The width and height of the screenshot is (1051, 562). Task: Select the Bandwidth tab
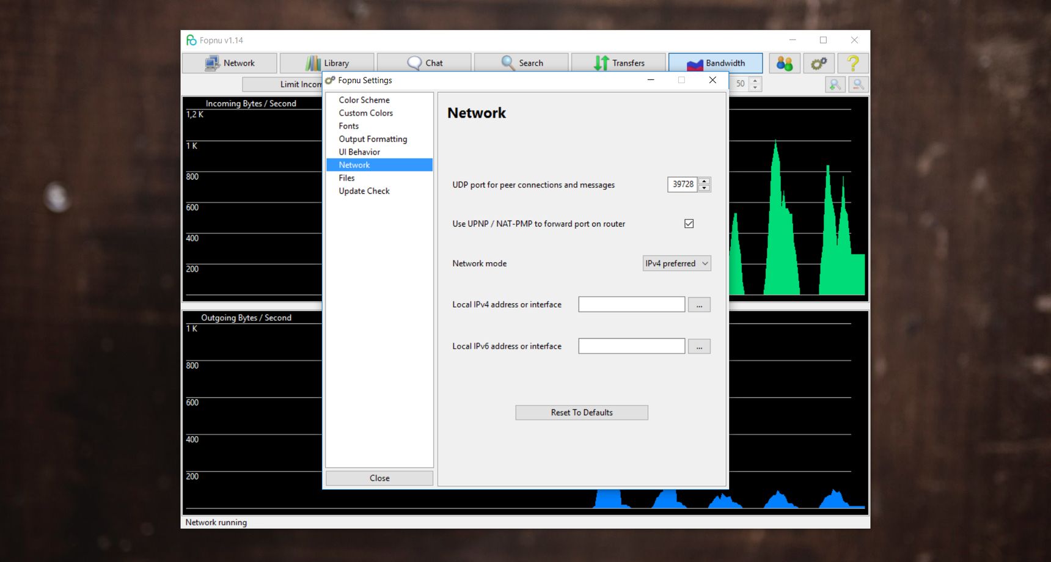click(x=716, y=63)
